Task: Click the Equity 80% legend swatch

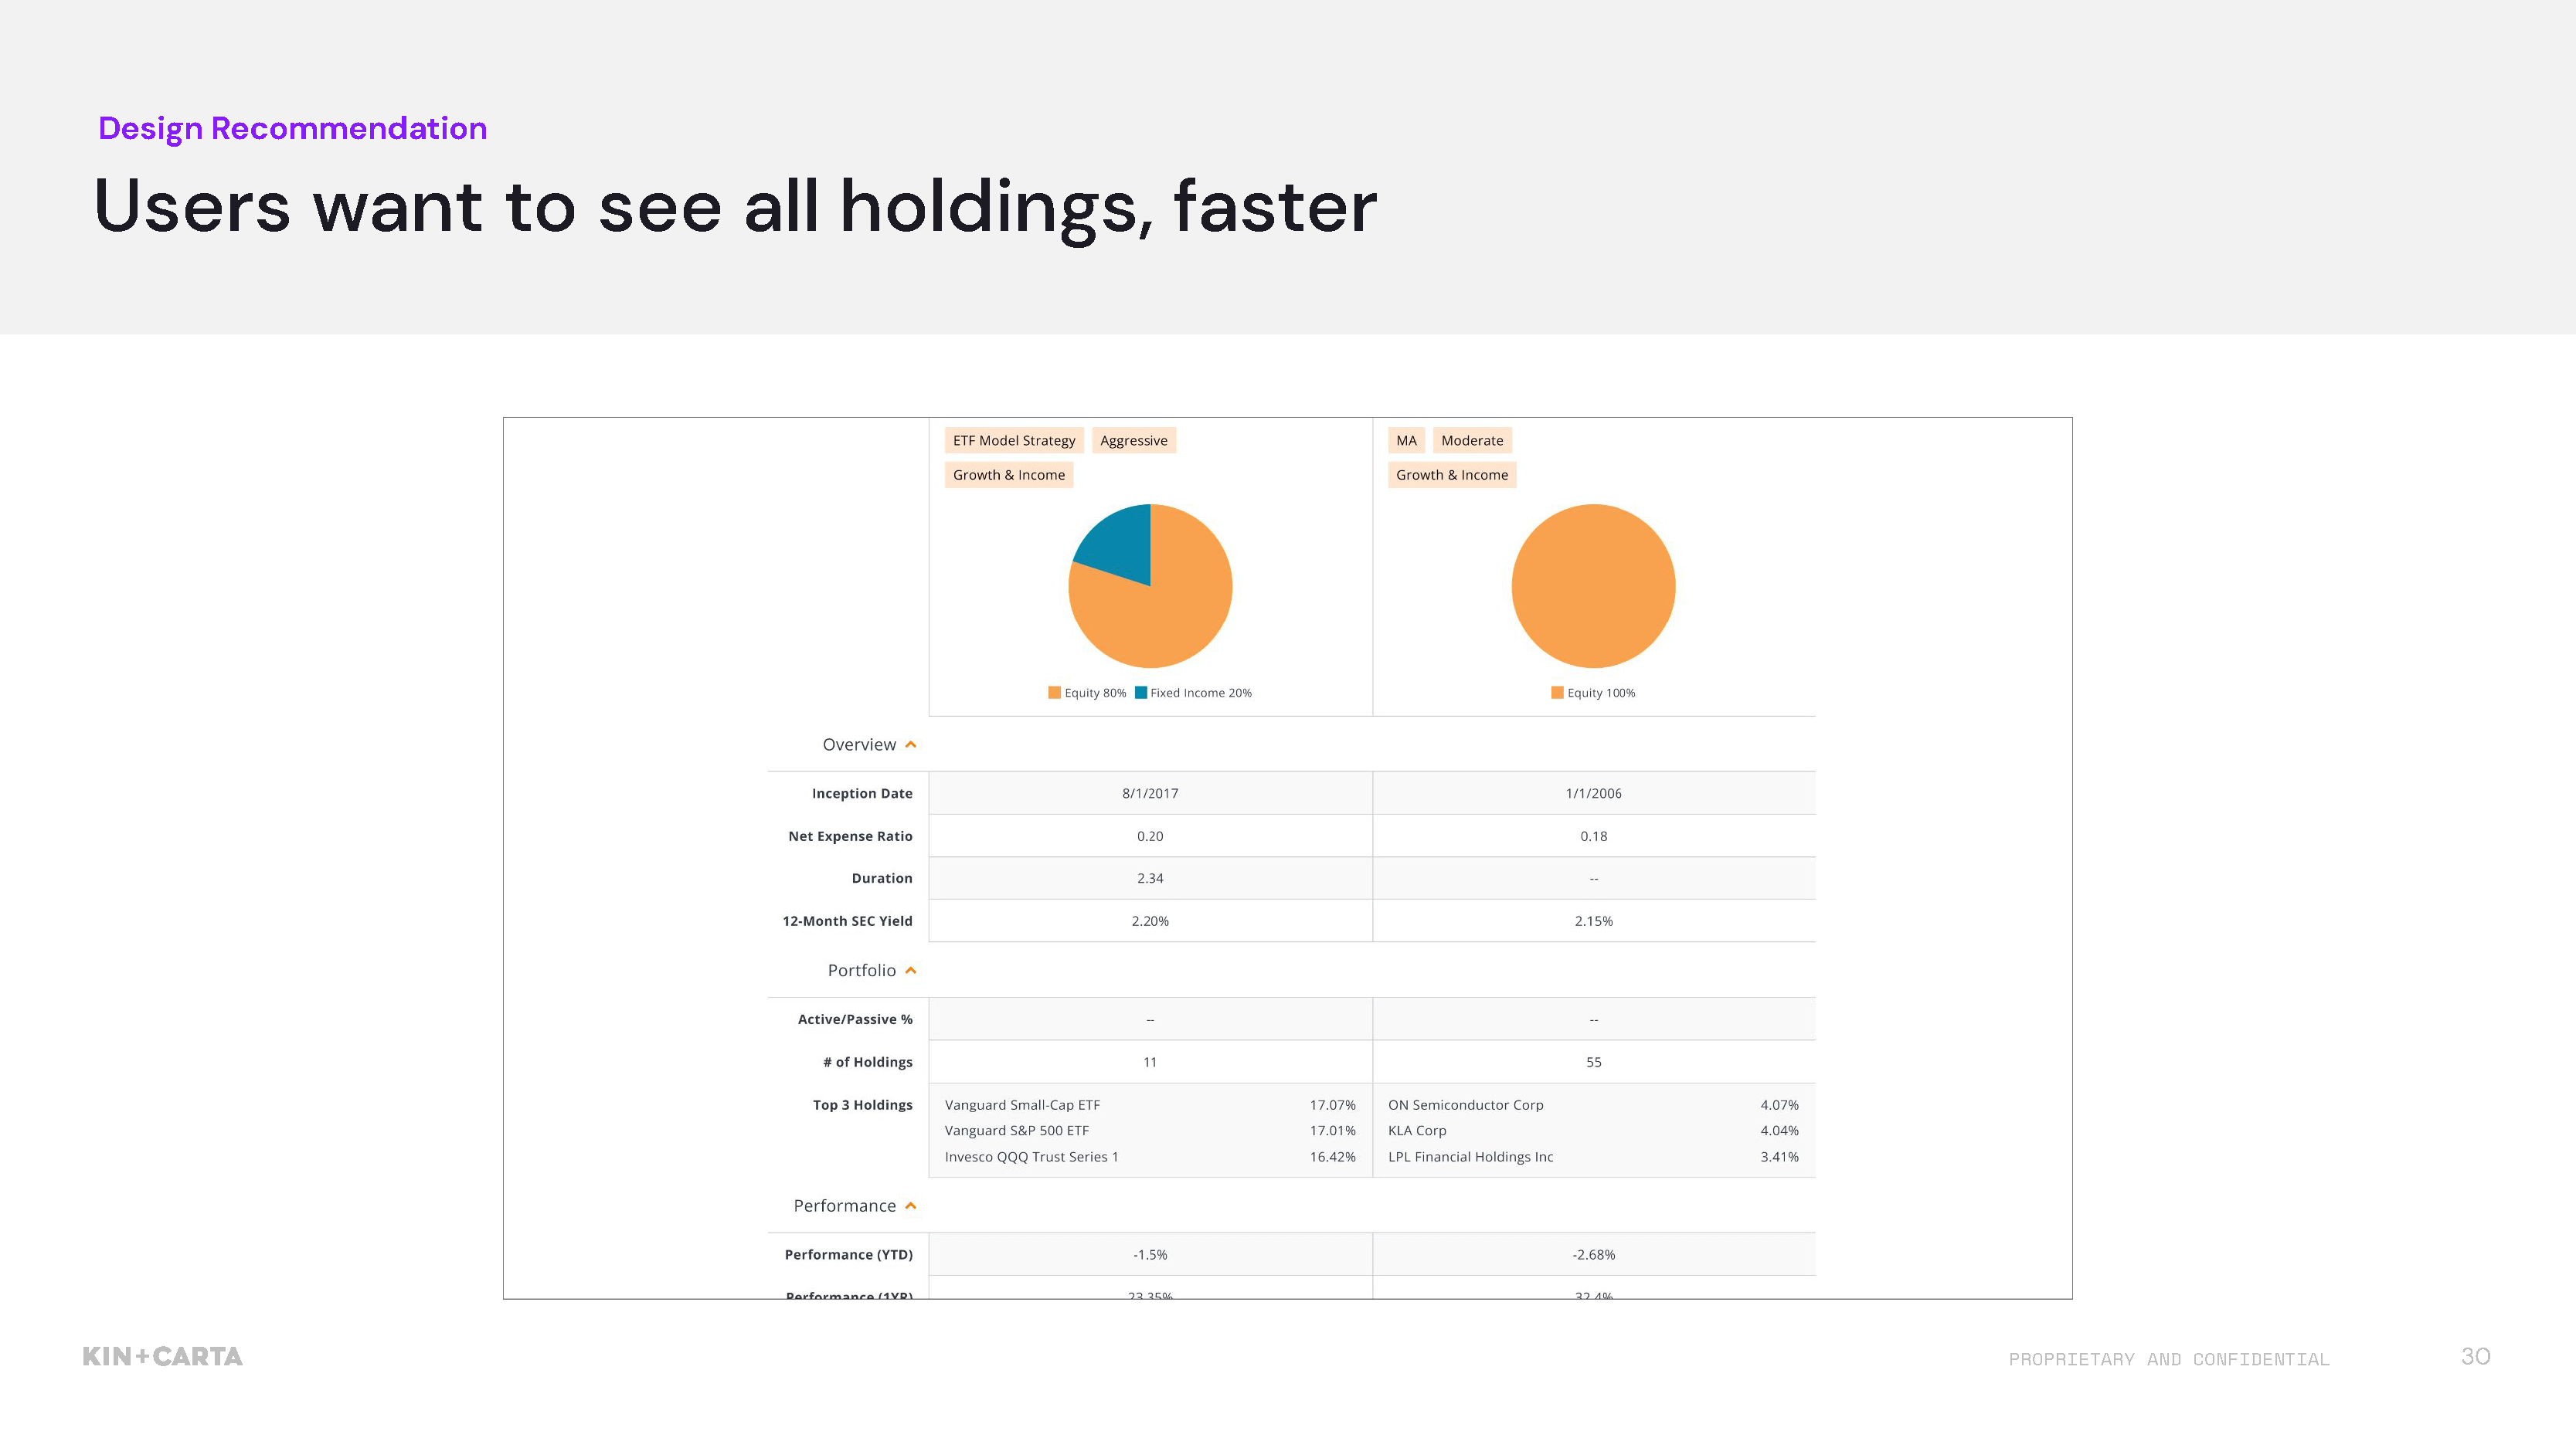Action: pos(1054,693)
